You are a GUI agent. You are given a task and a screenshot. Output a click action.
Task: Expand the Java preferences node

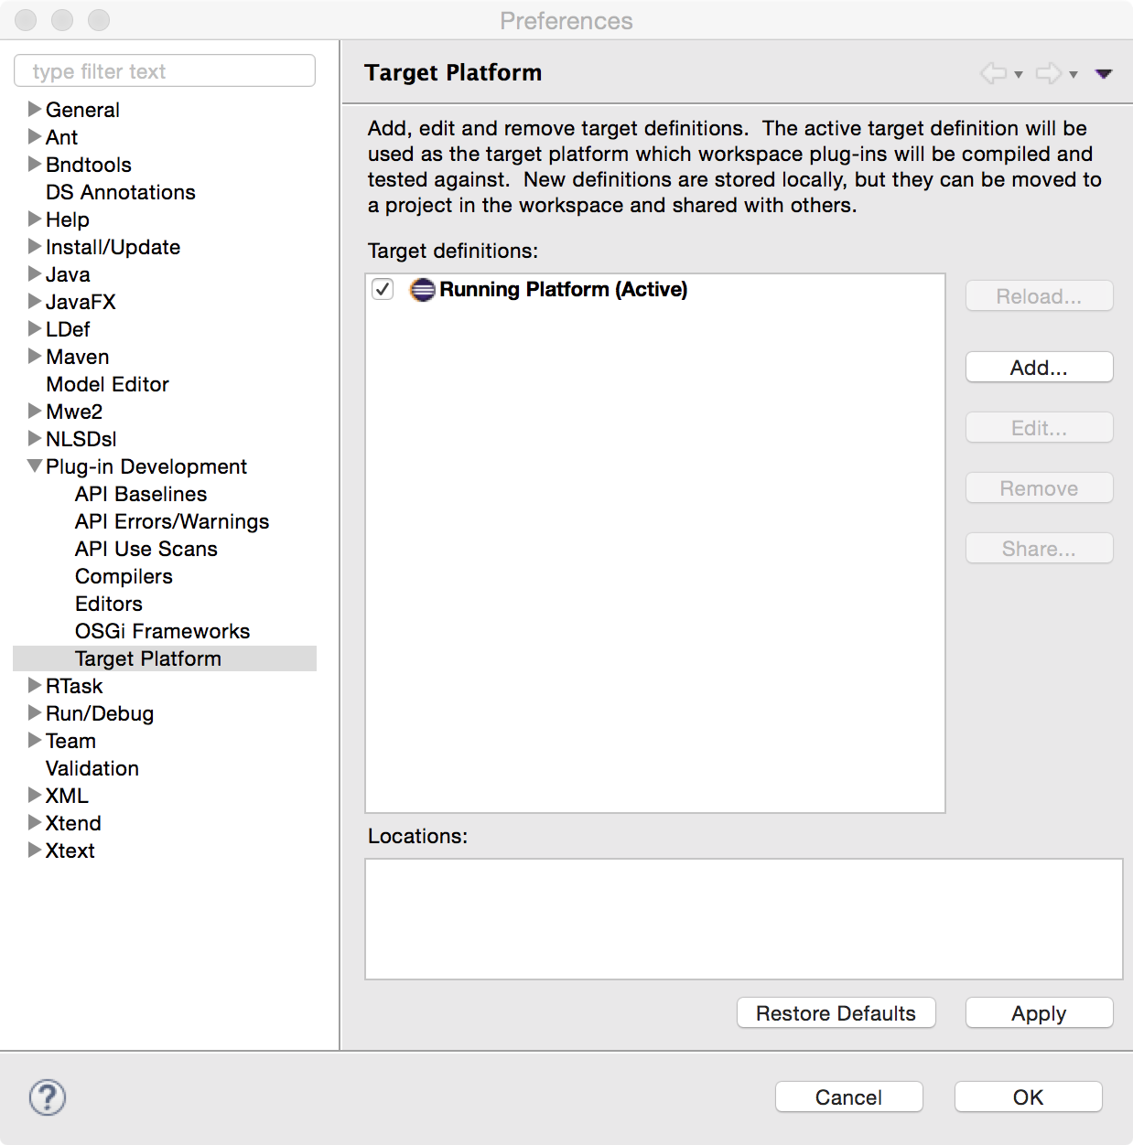tap(35, 274)
